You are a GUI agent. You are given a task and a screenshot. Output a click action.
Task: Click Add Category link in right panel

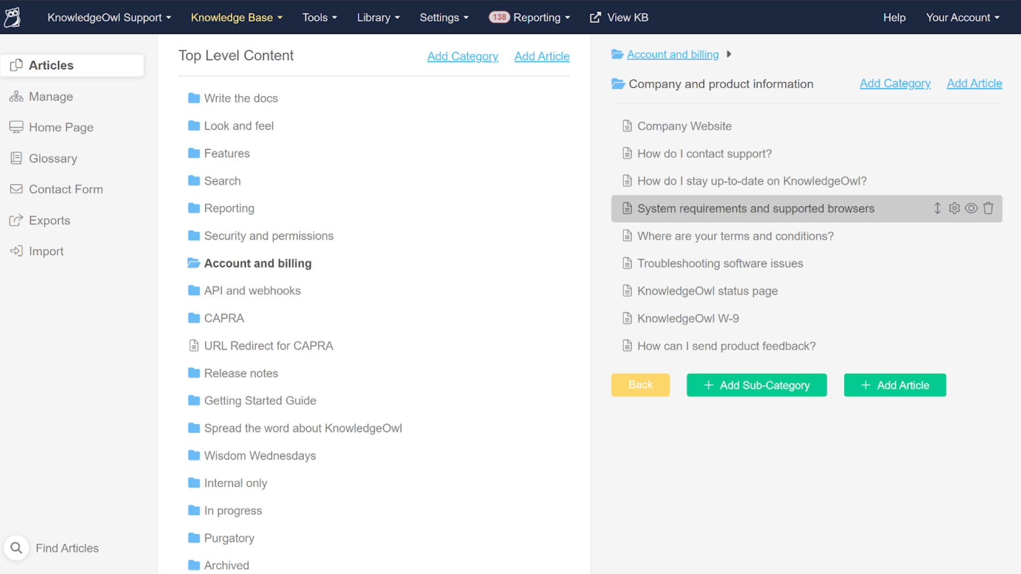click(x=895, y=83)
